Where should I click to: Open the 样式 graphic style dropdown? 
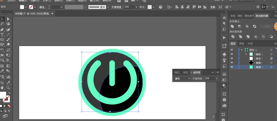pos(154,7)
